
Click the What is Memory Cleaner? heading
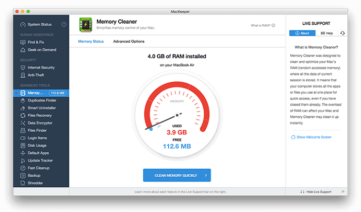click(316, 47)
